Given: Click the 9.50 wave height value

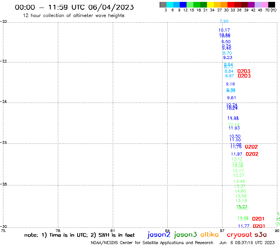Looking at the screenshot, I should [226, 42].
